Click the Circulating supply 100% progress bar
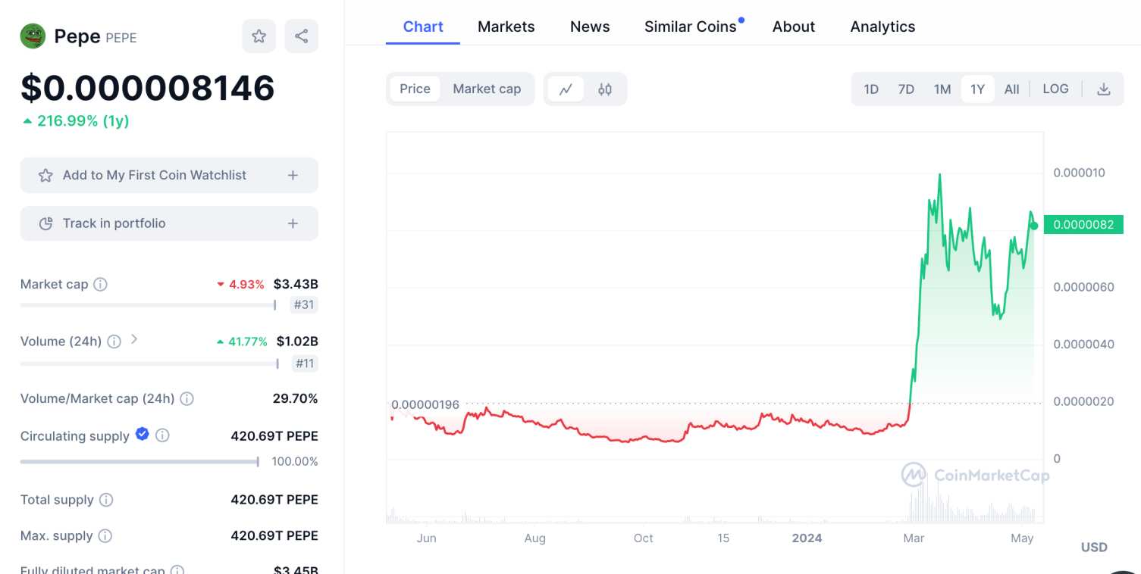The width and height of the screenshot is (1141, 574). (140, 461)
